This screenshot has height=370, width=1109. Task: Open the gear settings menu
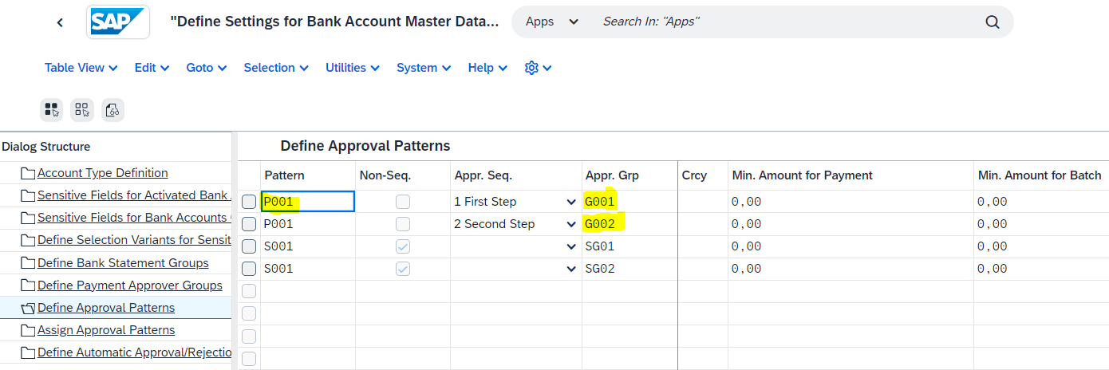(538, 68)
